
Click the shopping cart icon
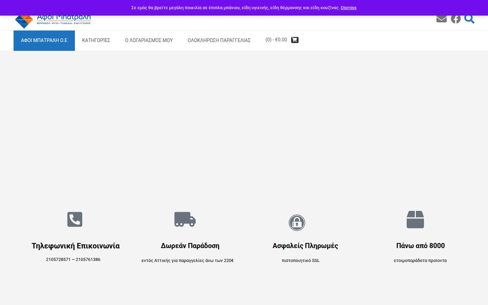295,40
